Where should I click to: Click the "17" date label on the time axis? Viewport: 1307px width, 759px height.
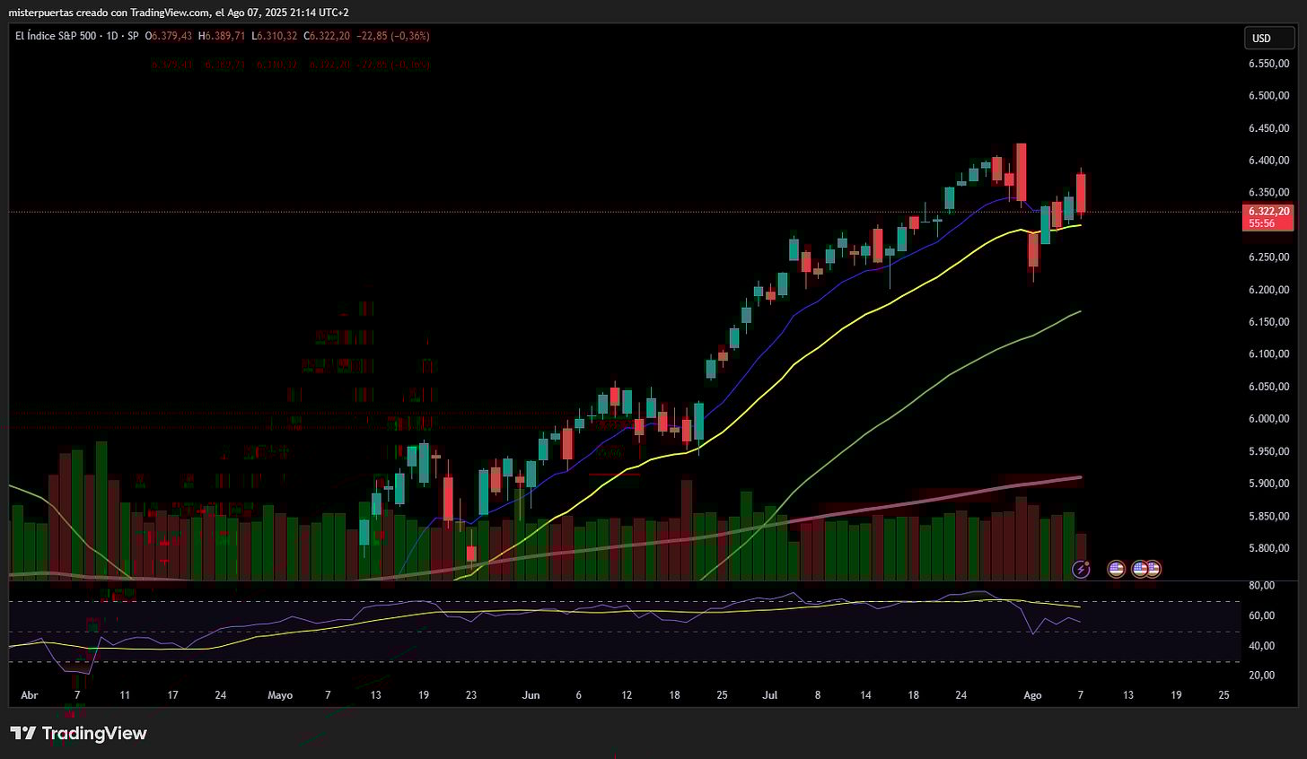[x=172, y=695]
